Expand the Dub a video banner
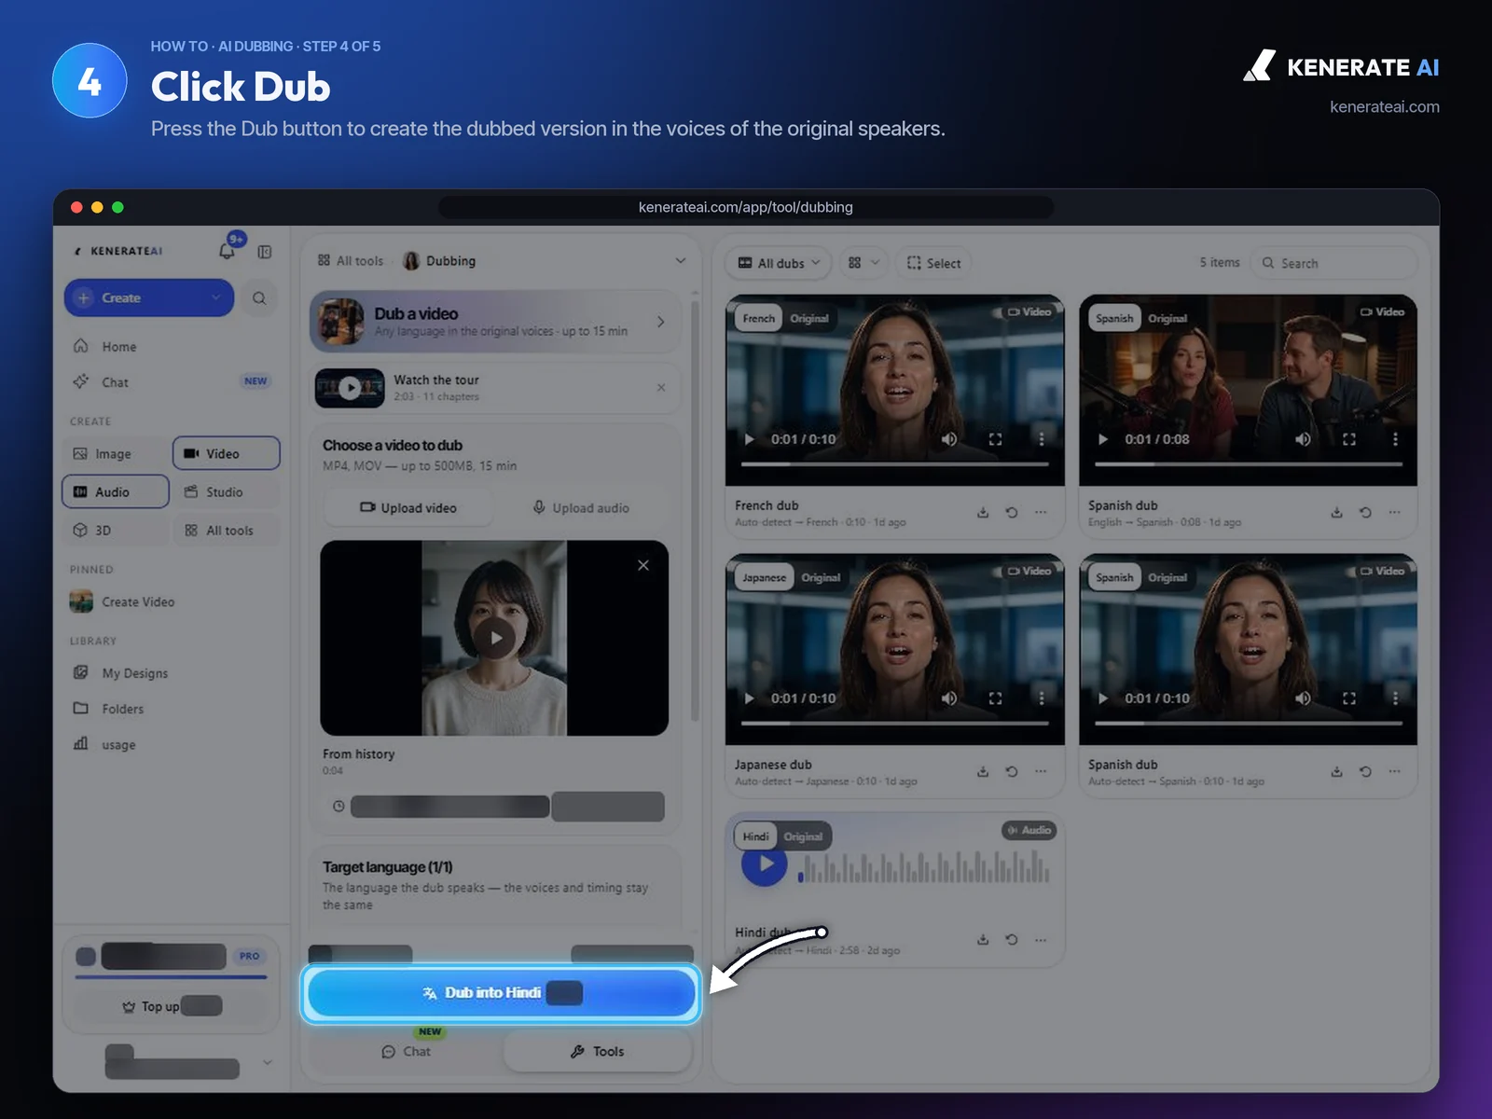 click(496, 322)
